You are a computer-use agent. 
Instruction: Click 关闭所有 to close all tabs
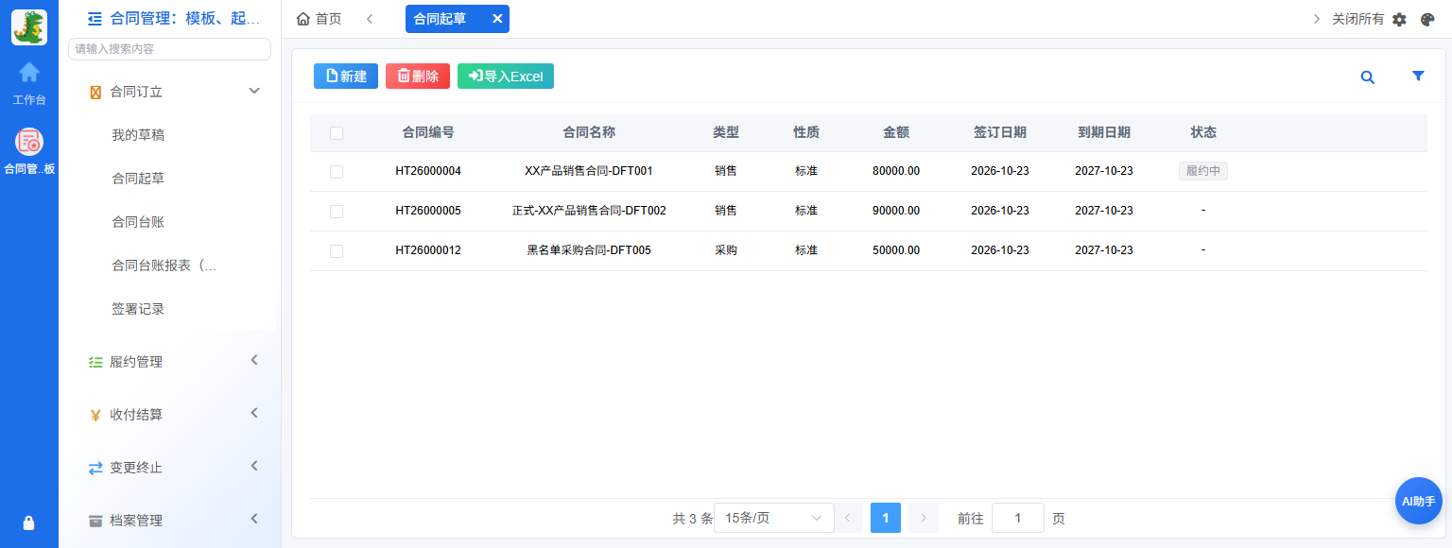coord(1358,19)
